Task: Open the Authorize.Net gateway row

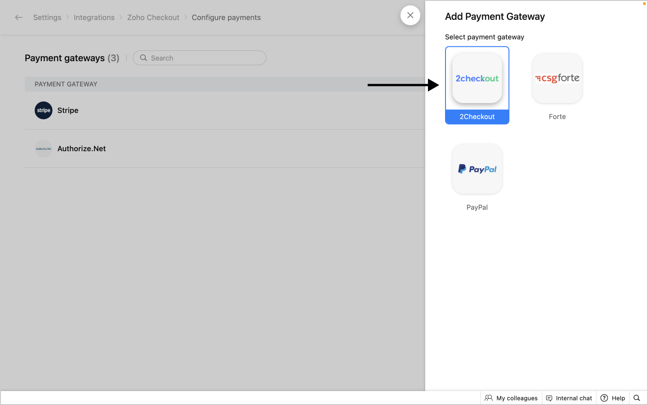Action: (225, 148)
